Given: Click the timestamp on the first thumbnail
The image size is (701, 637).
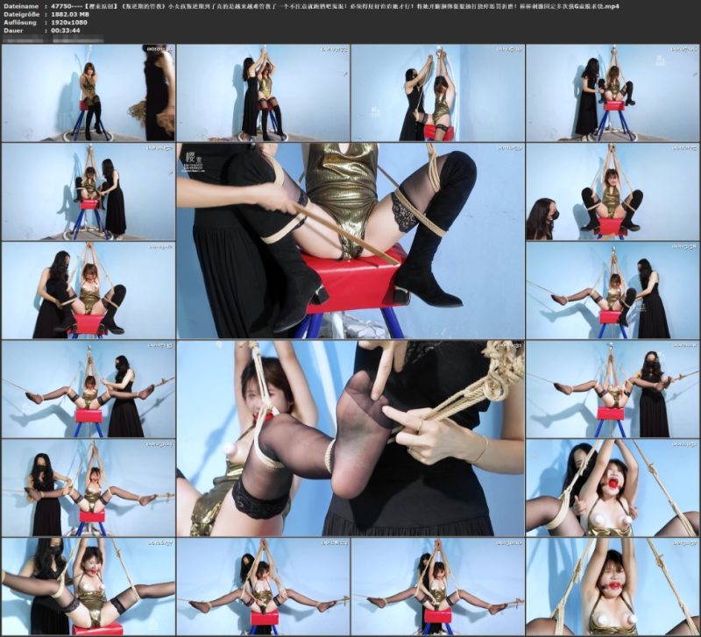Looking at the screenshot, I should pyautogui.click(x=159, y=49).
